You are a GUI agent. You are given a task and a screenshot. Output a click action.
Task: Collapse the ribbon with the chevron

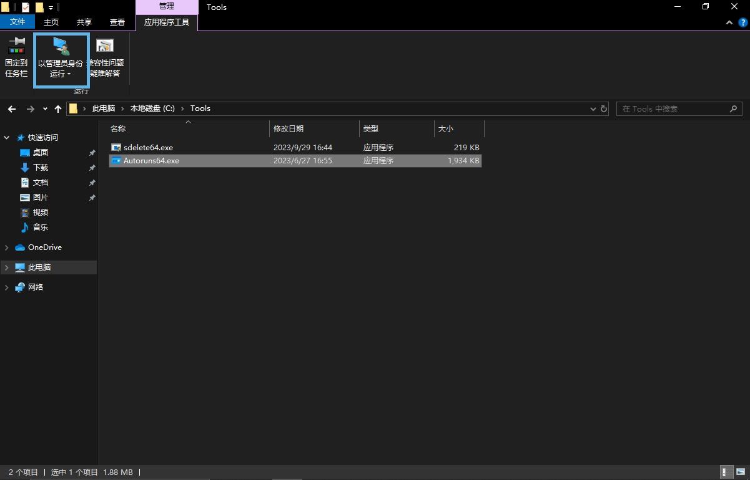pyautogui.click(x=729, y=22)
